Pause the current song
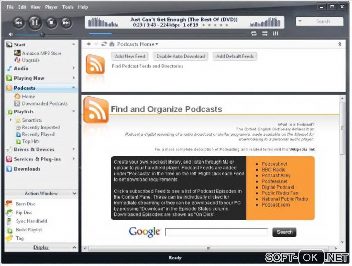Screen dimensions: 352x266 click(35, 22)
